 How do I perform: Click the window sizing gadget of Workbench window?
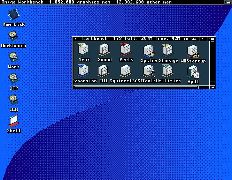click(212, 87)
